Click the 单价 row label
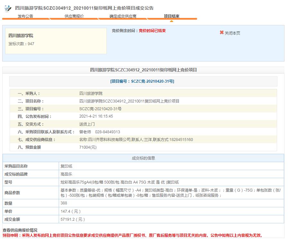This screenshot has width=288, height=239. [x=8, y=211]
